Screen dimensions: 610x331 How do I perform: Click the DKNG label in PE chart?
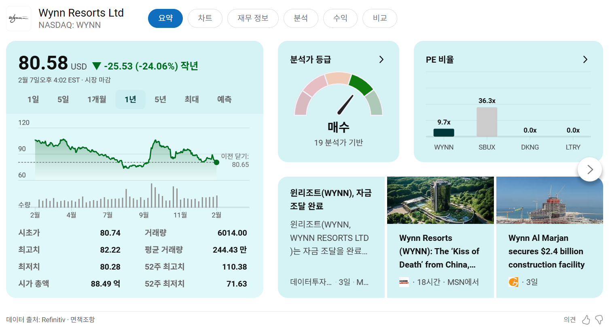coord(530,147)
